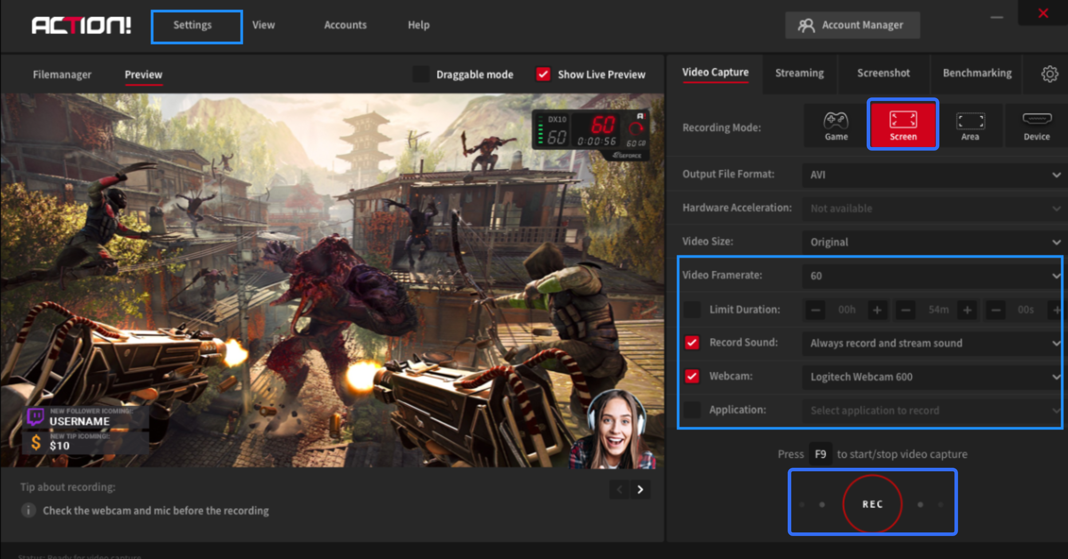Screen dimensions: 1068x559
Task: Open the settings gear panel
Action: point(1049,74)
